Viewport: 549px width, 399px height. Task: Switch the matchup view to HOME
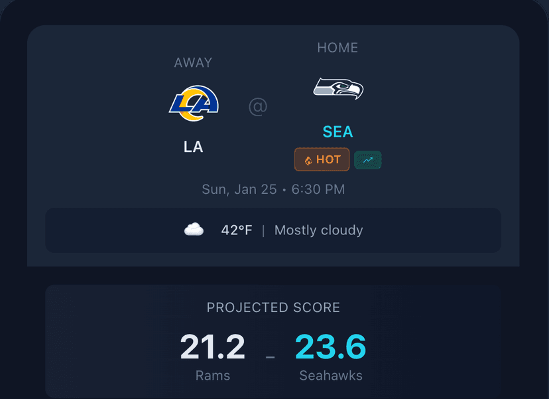point(337,47)
